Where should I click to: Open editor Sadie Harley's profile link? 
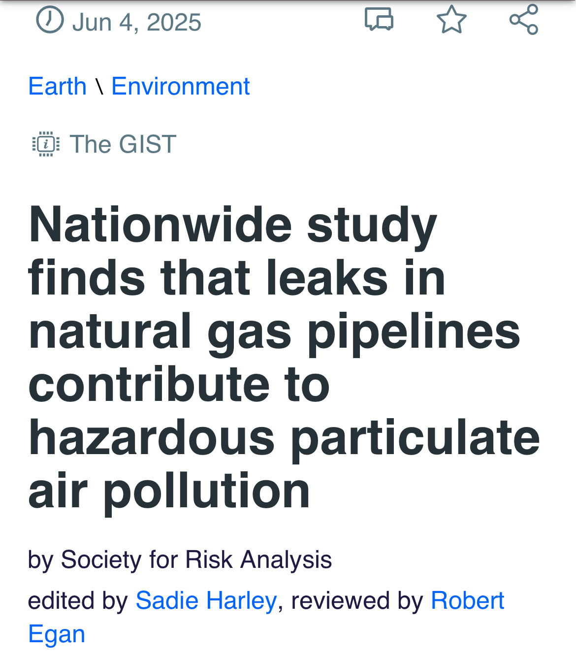click(x=206, y=601)
